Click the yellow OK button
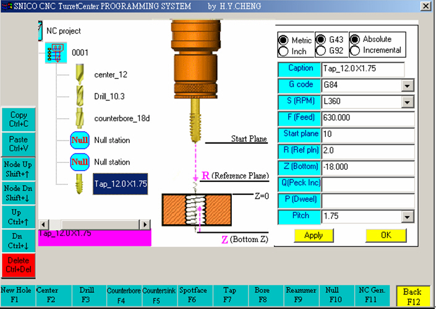The image size is (436, 309). (386, 236)
